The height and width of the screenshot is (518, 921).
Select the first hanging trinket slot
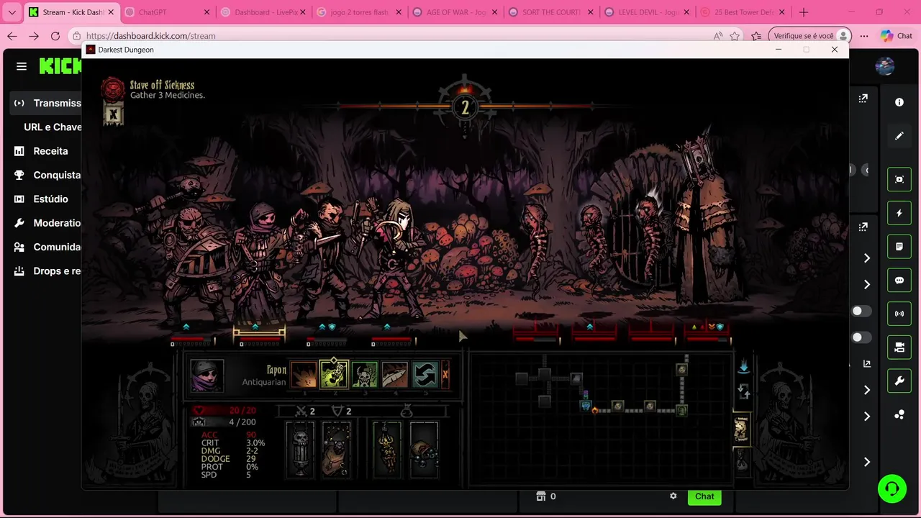(387, 450)
